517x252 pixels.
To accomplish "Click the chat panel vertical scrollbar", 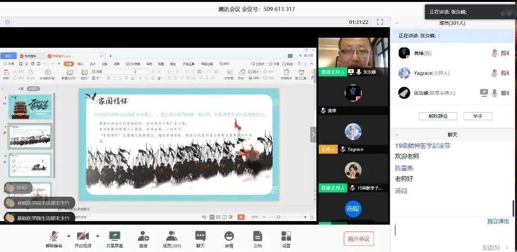I will coord(514,208).
